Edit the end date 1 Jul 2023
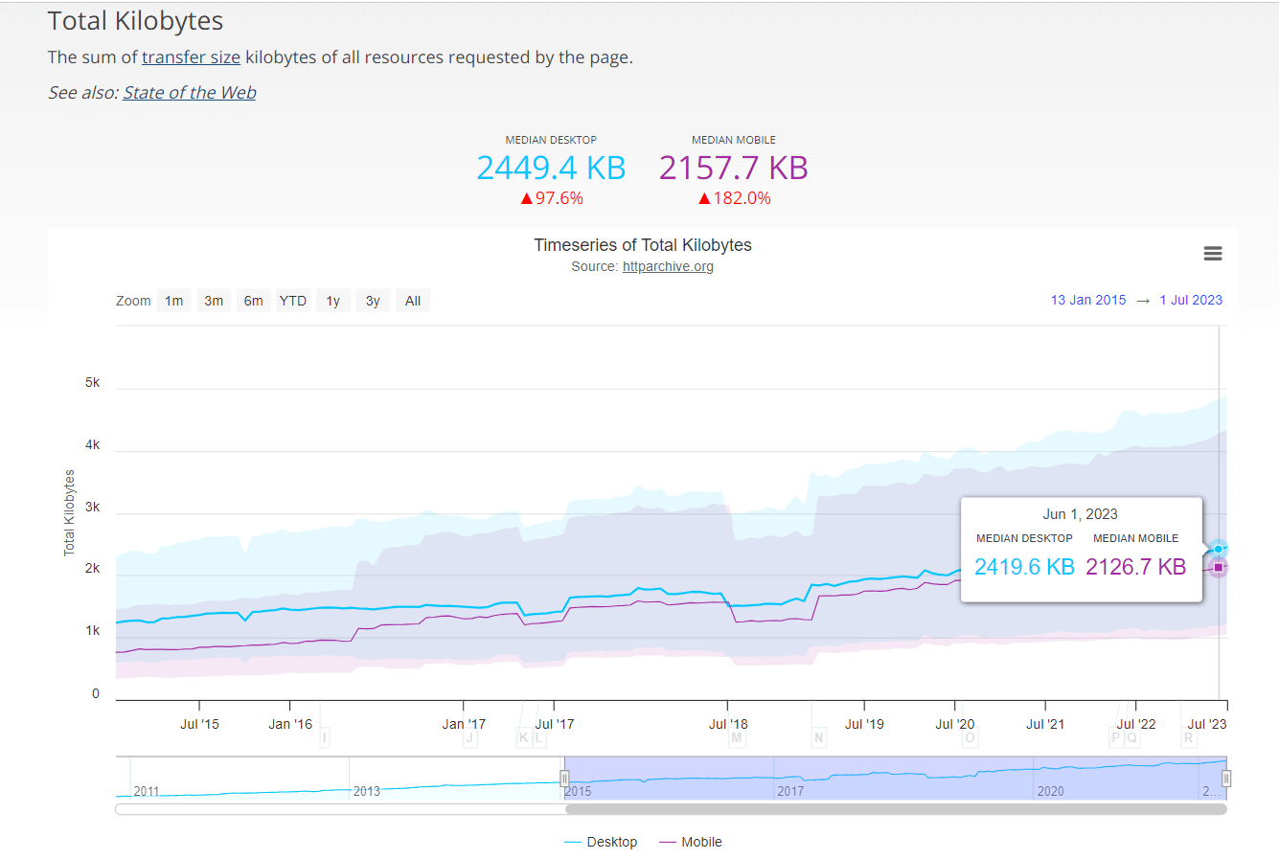1279x859 pixels. (1191, 300)
